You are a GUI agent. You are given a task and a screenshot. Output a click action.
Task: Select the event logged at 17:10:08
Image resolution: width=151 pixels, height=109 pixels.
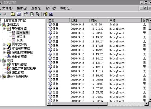tap(98, 75)
